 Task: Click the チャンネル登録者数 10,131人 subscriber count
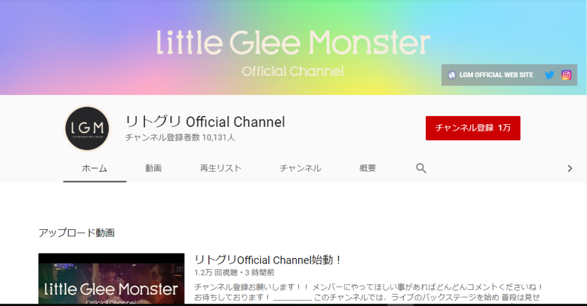[180, 137]
